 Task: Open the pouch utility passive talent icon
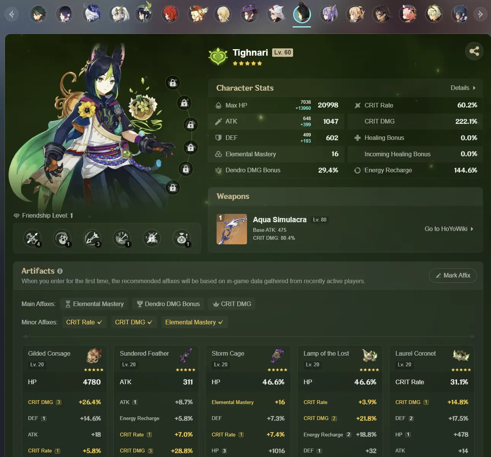point(182,238)
